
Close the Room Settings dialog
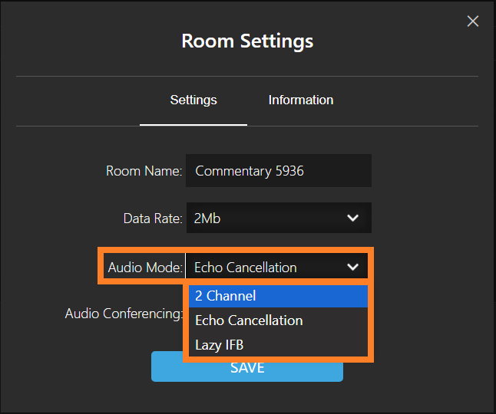click(473, 21)
